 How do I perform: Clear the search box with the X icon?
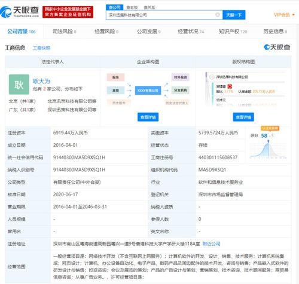click(218, 15)
